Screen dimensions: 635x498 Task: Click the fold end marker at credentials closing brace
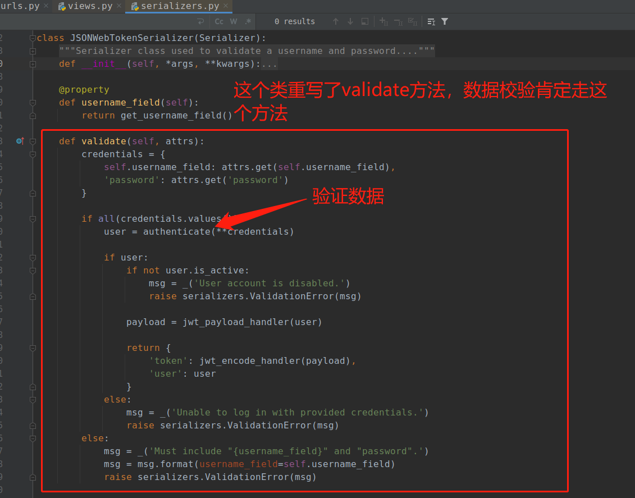click(x=33, y=193)
